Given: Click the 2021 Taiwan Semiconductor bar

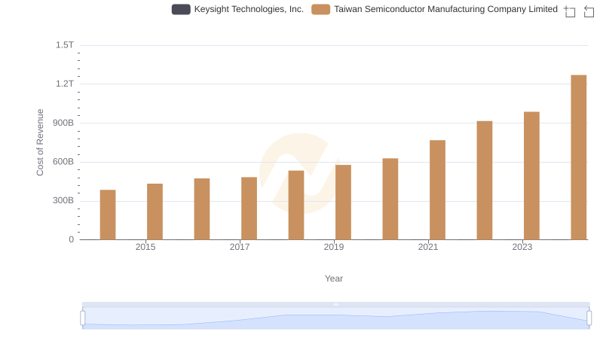Looking at the screenshot, I should pyautogui.click(x=437, y=190).
